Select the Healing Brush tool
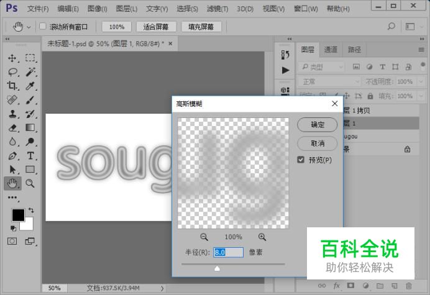430x295 pixels. pyautogui.click(x=12, y=100)
